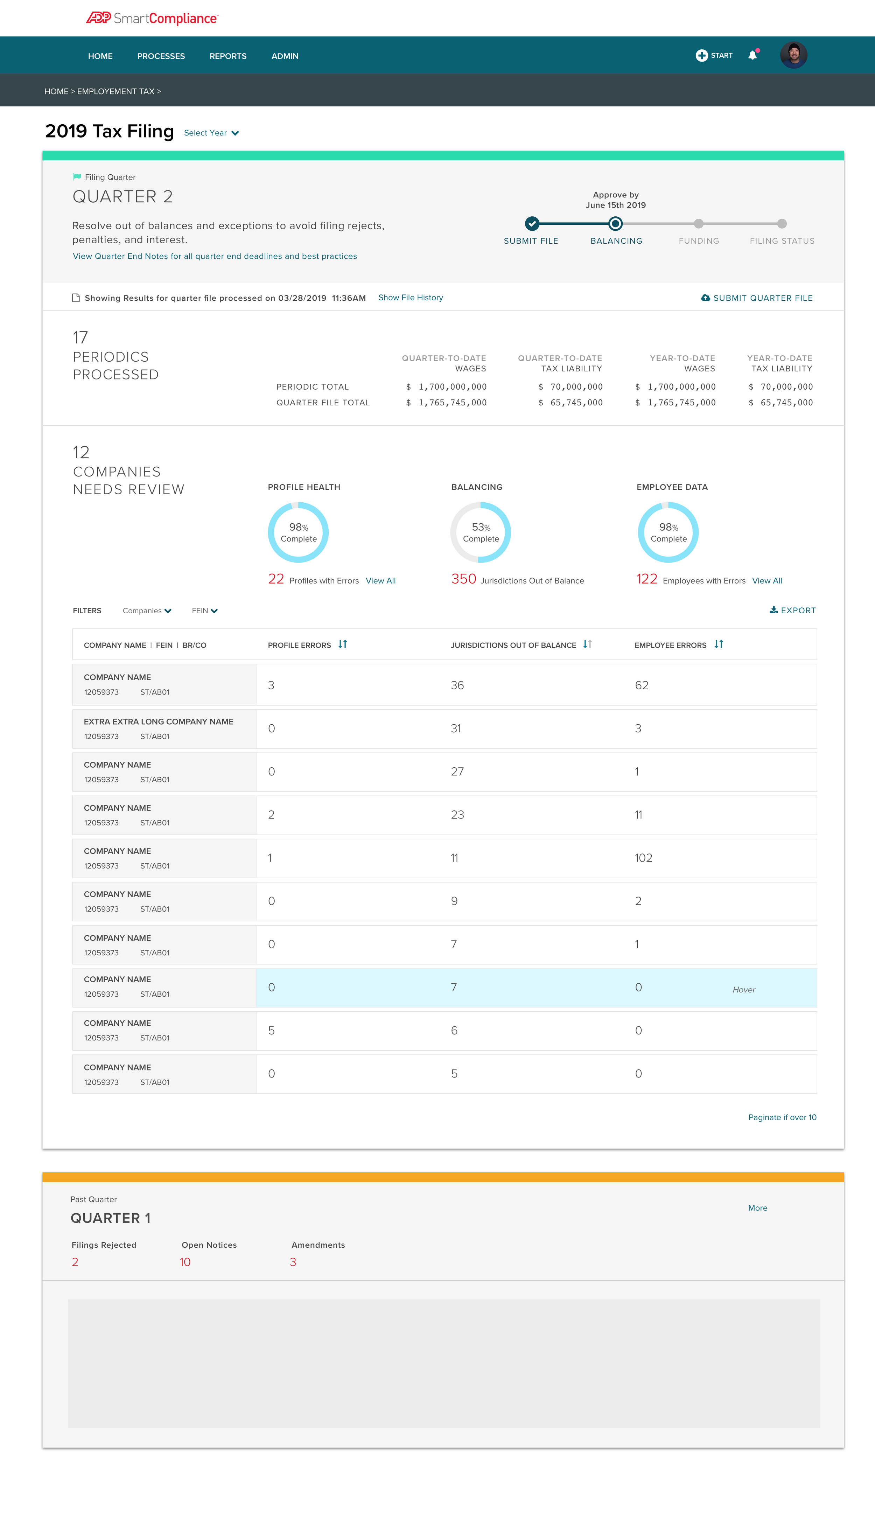
Task: Sort by Jurisdictions Out of Balance arrows
Action: [587, 644]
